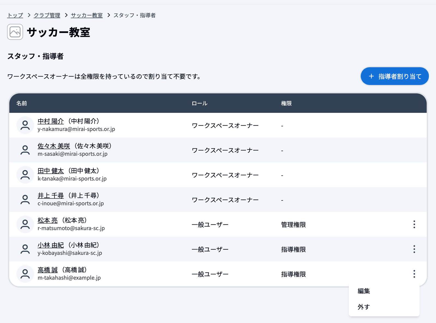Open the 小林 由紀 profile link
This screenshot has width=436, height=323.
click(51, 245)
